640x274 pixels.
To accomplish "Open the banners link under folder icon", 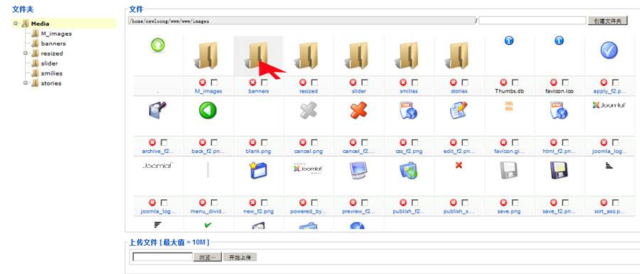I will point(258,92).
